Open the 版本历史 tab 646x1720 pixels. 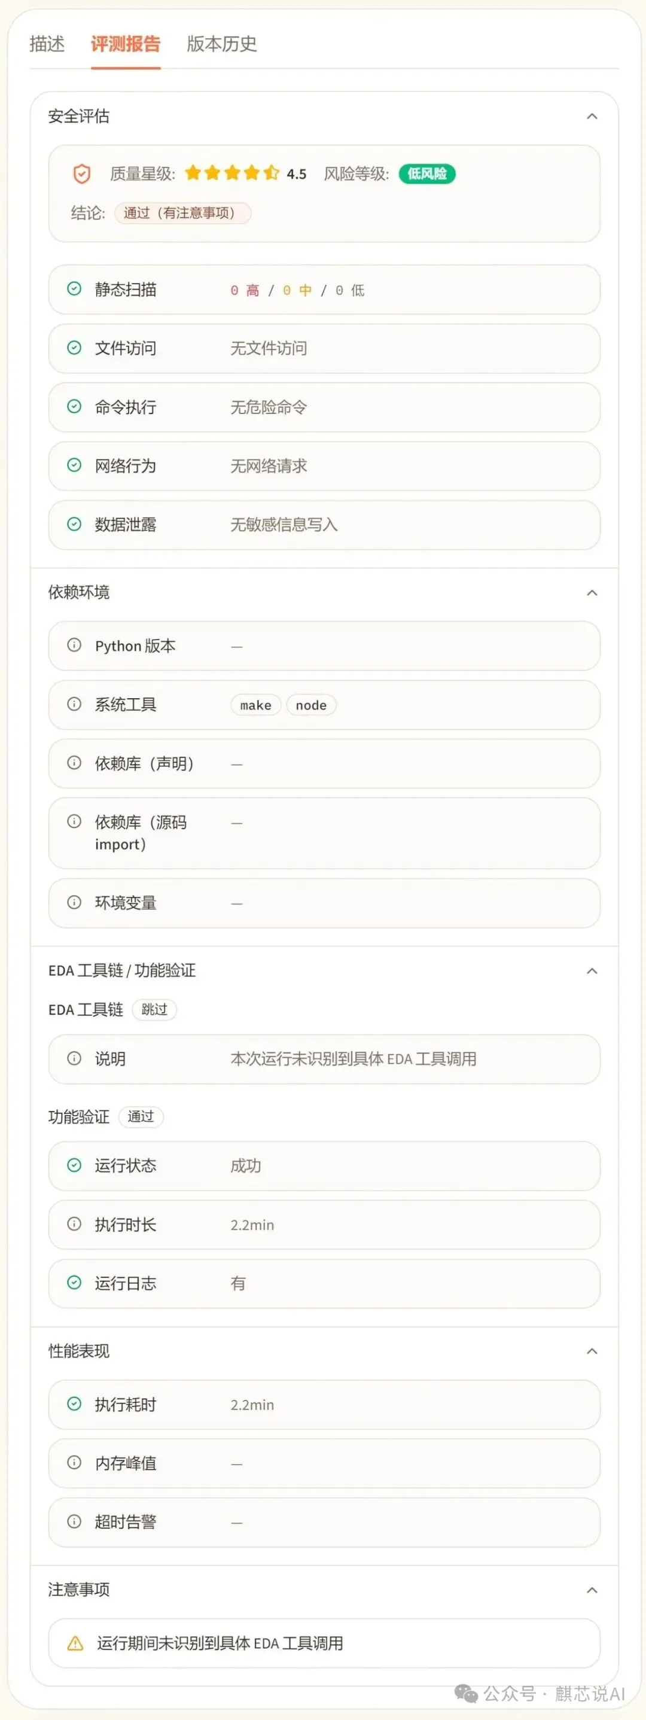(221, 44)
